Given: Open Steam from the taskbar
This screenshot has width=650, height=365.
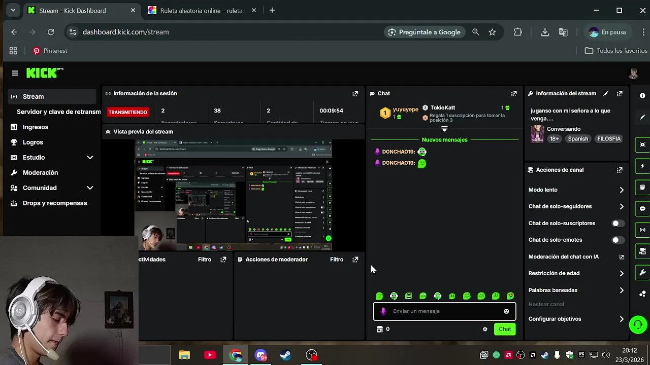Looking at the screenshot, I should (286, 355).
